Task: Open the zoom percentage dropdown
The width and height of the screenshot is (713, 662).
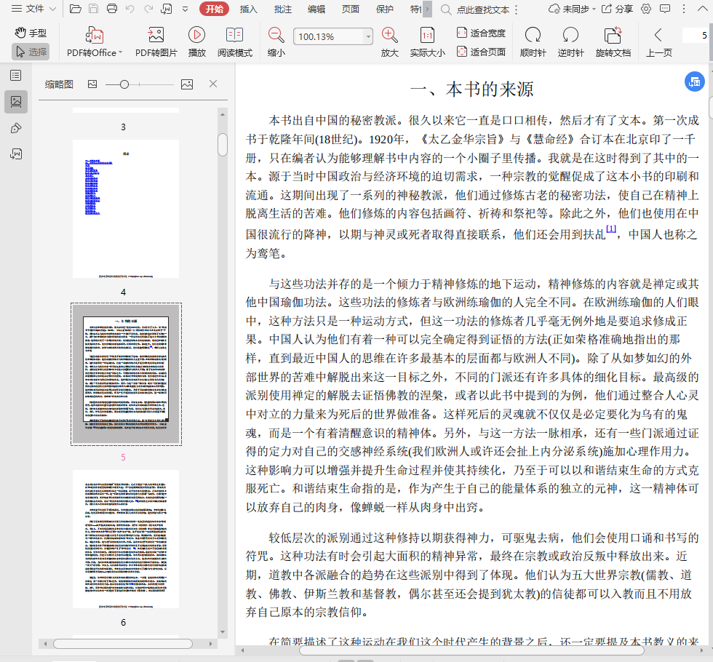Action: click(x=367, y=36)
